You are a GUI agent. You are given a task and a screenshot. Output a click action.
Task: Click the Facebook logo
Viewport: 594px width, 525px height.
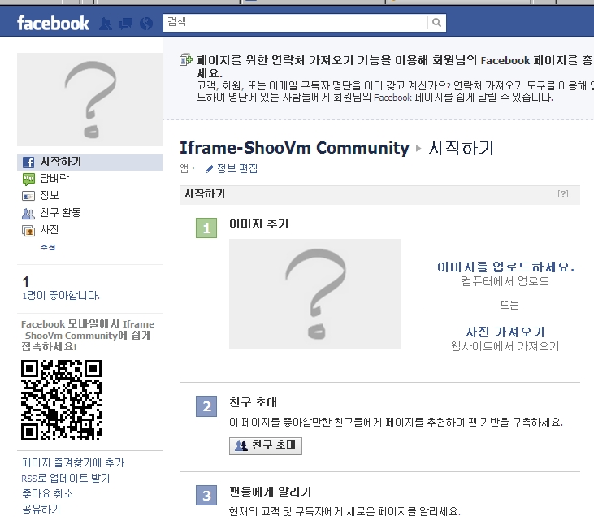pyautogui.click(x=54, y=23)
